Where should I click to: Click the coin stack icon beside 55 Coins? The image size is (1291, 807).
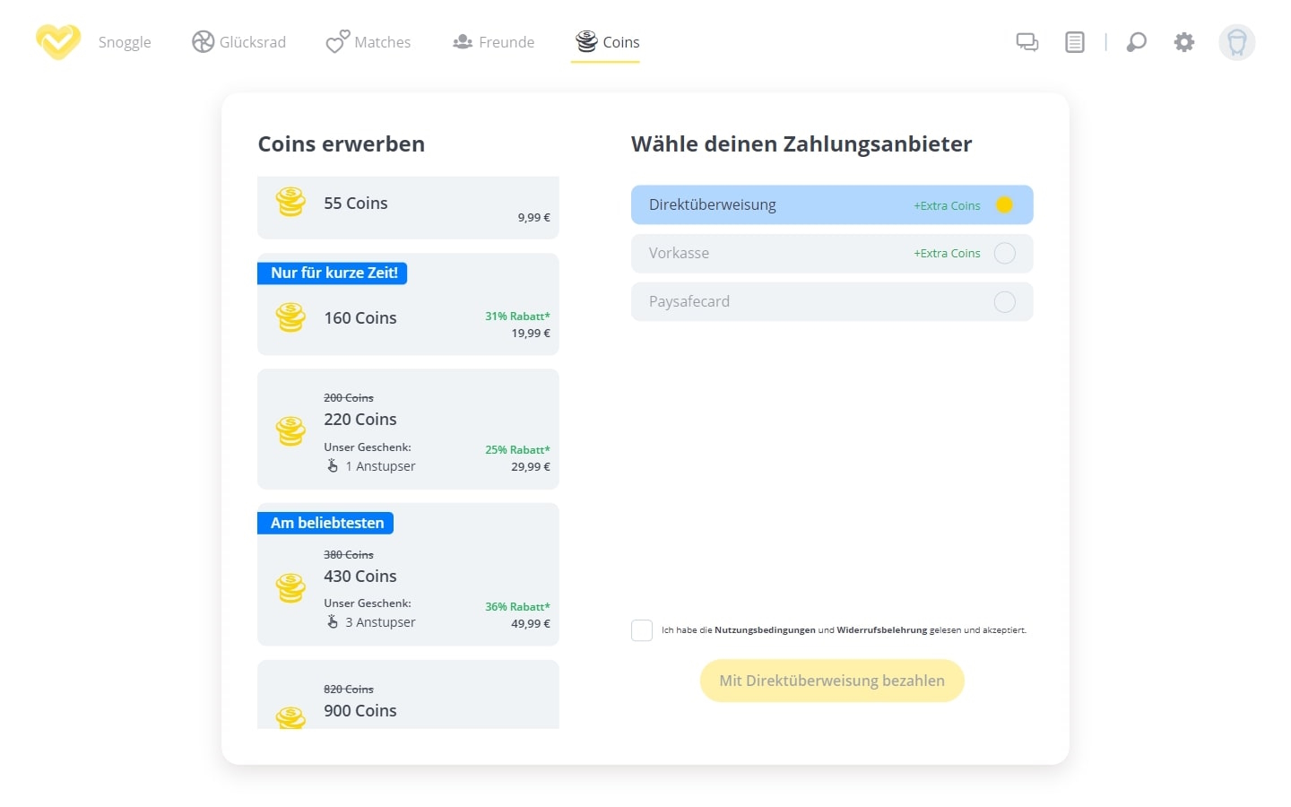pyautogui.click(x=290, y=204)
